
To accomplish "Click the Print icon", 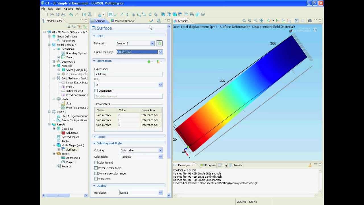I will click(63, 15).
